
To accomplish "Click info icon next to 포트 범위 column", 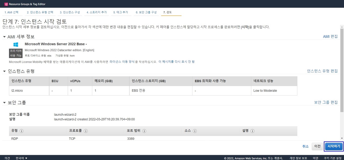I will click(x=144, y=131).
